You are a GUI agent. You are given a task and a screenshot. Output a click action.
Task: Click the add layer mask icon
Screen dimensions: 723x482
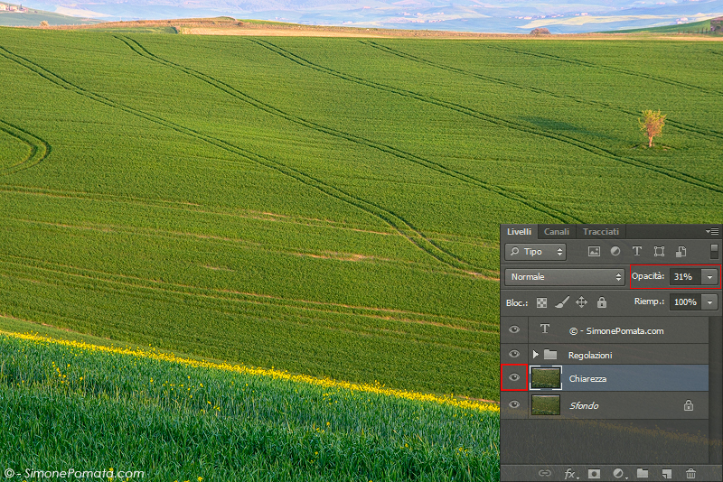(595, 473)
